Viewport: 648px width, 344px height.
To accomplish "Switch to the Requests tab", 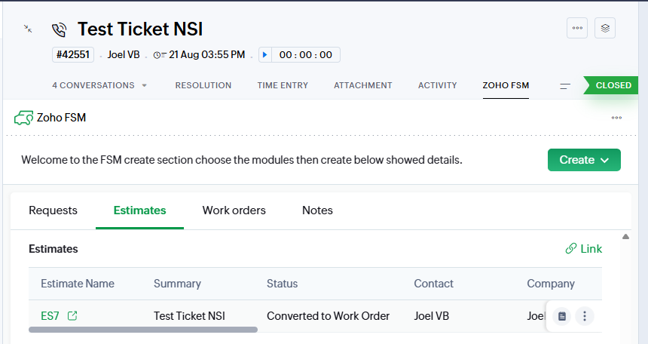I will [x=53, y=210].
